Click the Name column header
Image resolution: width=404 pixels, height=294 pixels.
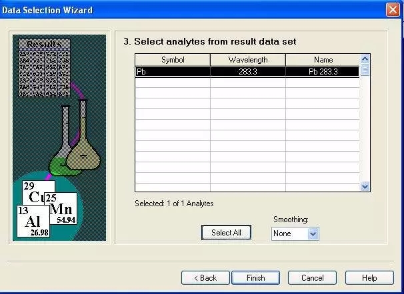click(x=323, y=60)
